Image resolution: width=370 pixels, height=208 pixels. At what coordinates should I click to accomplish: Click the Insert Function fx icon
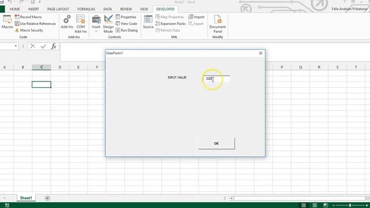click(54, 46)
